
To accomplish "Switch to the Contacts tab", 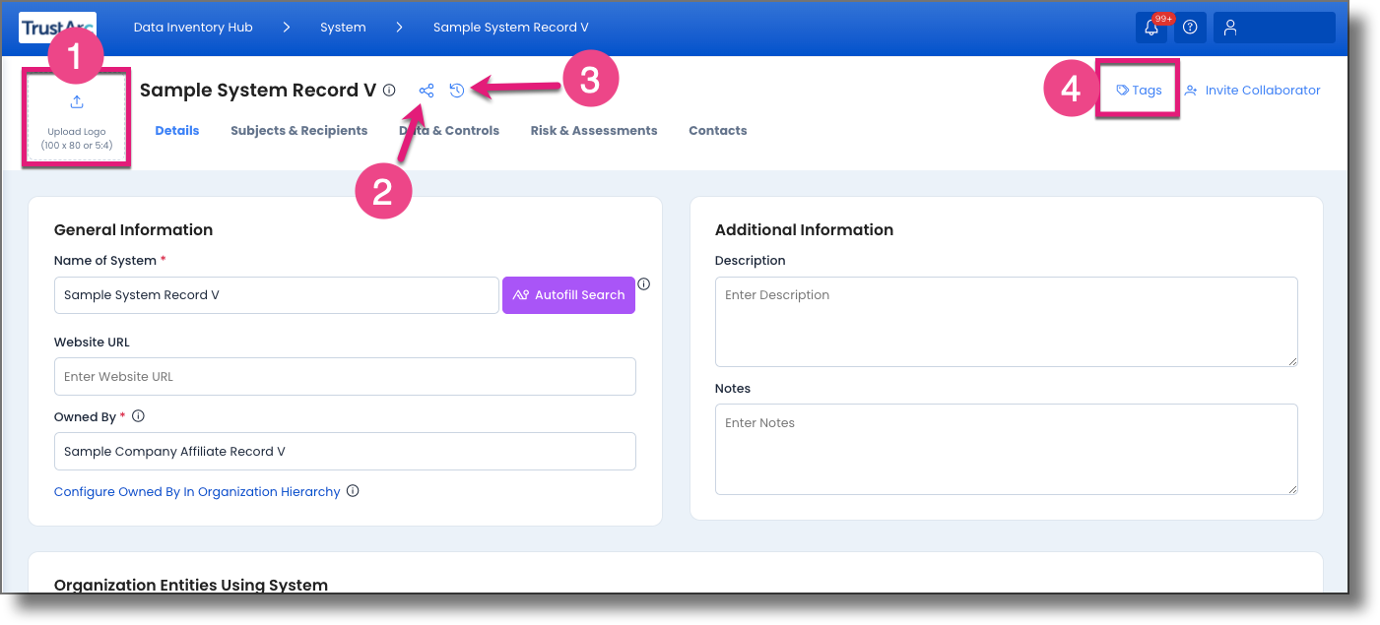I will pyautogui.click(x=717, y=130).
